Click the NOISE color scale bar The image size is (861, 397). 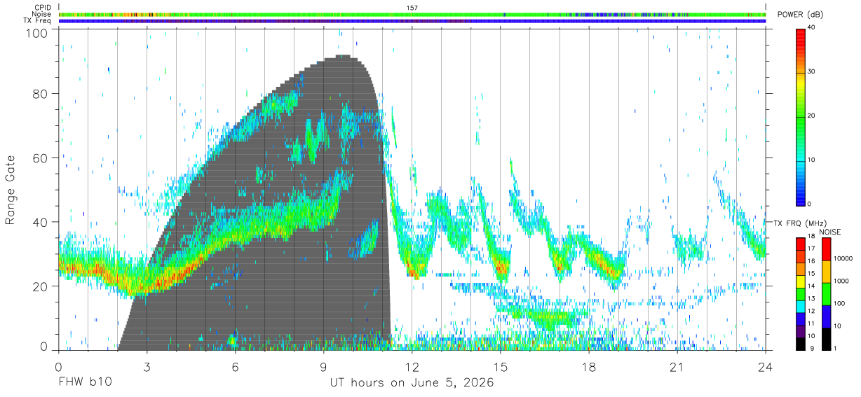826,293
